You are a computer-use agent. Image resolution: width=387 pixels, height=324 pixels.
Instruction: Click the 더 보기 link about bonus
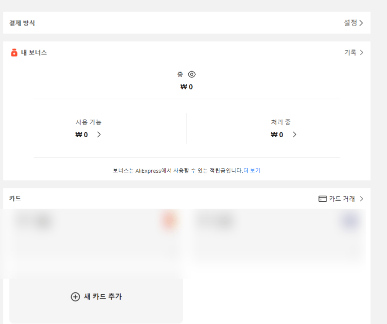click(252, 171)
